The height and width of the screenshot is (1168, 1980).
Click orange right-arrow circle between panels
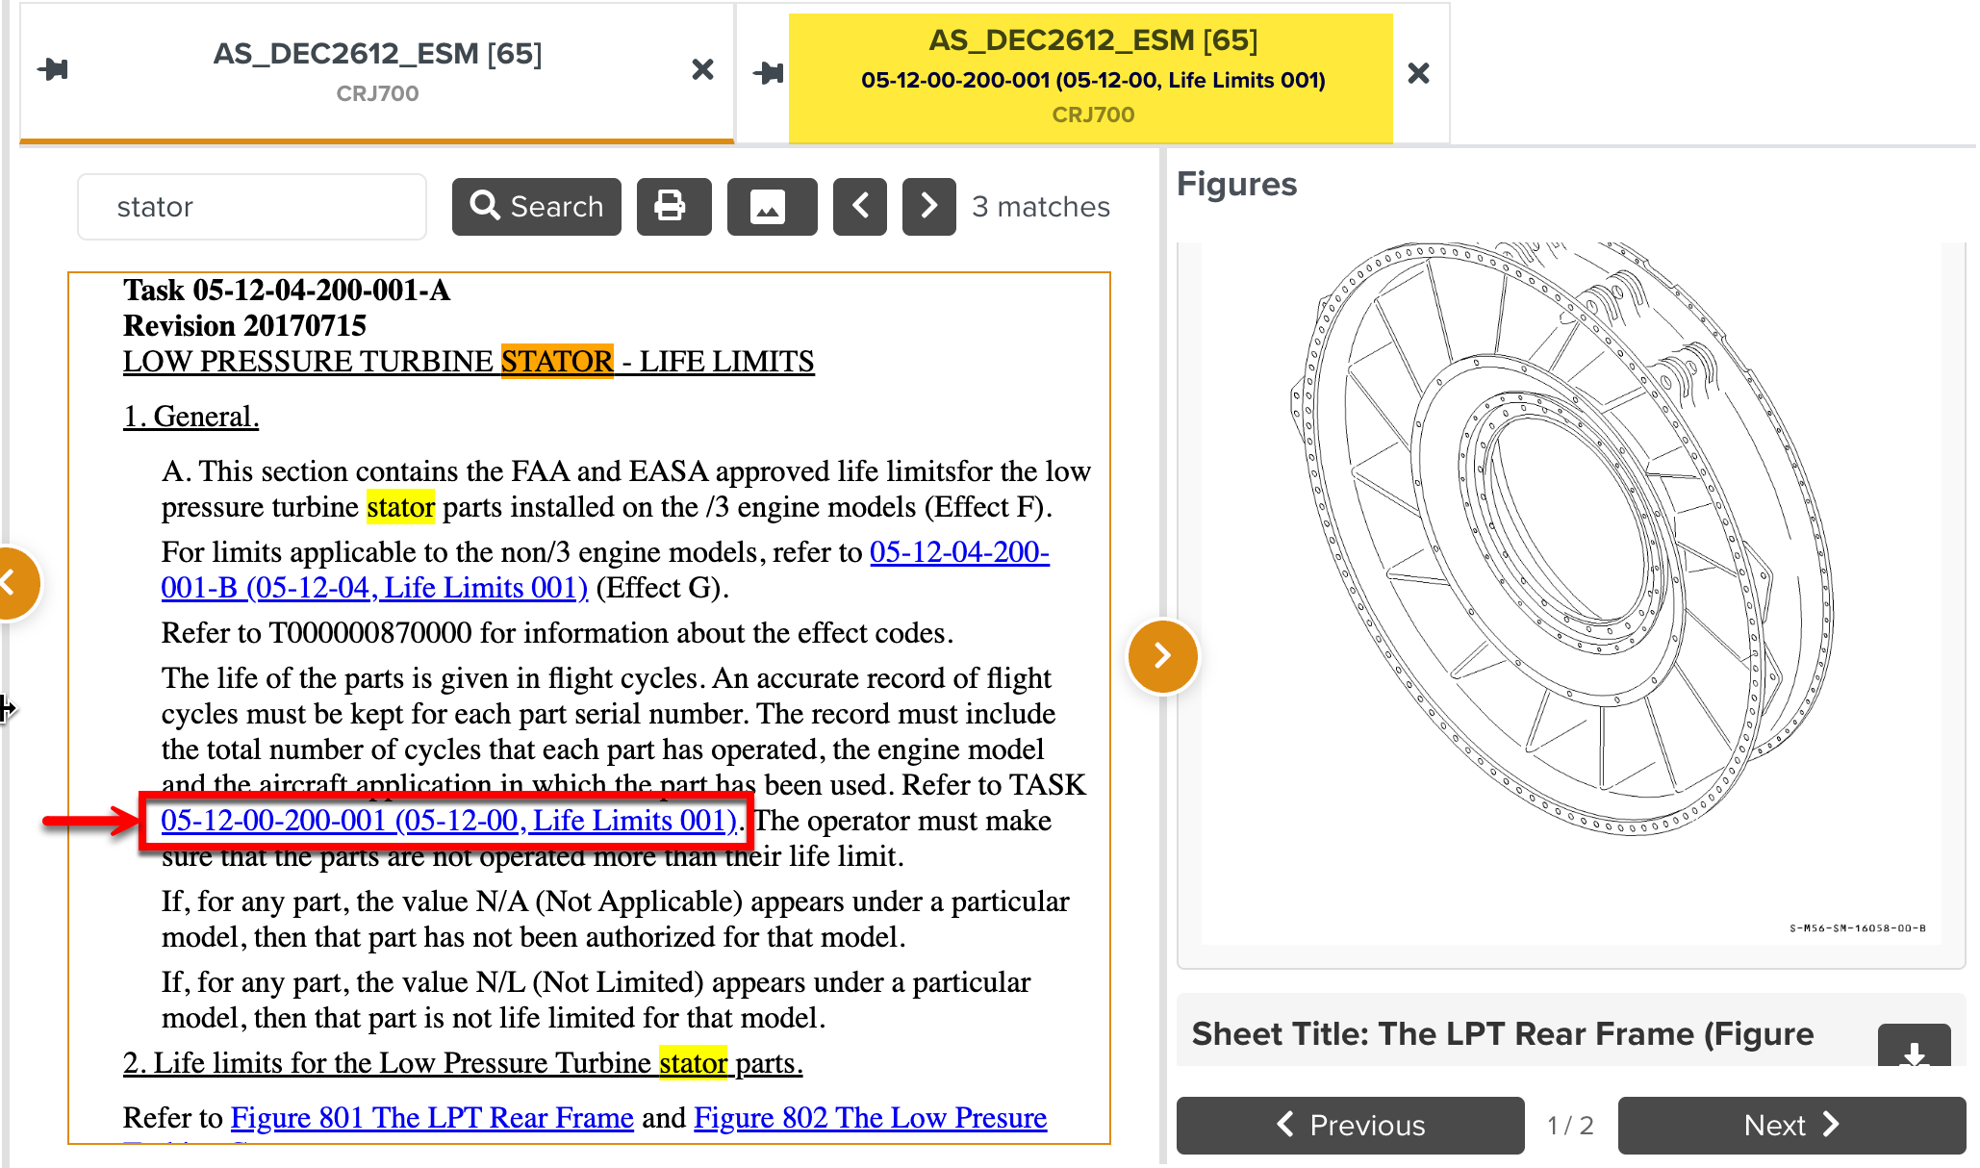pyautogui.click(x=1162, y=656)
